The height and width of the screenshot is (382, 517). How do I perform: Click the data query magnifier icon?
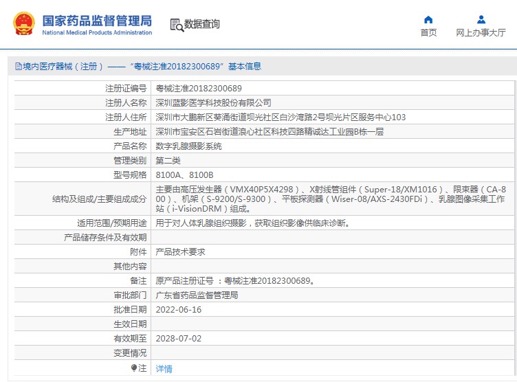(177, 25)
